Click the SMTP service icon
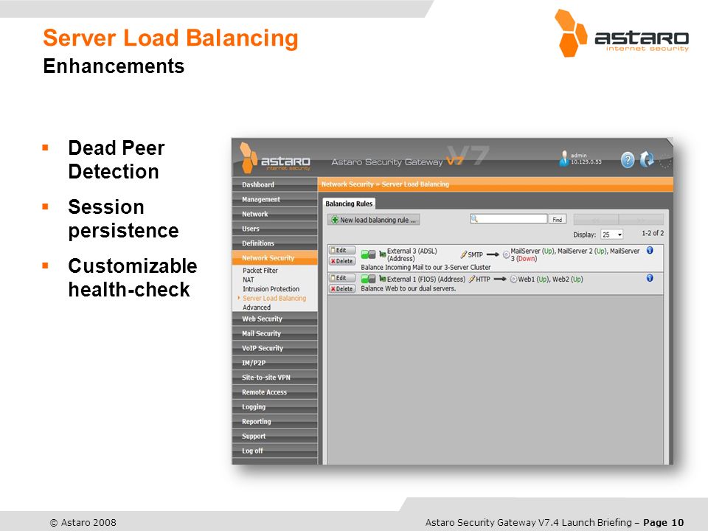 click(464, 254)
